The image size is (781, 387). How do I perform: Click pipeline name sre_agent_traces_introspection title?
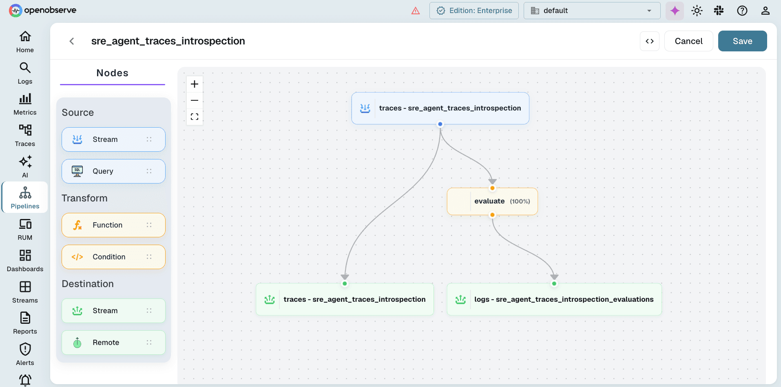(168, 41)
